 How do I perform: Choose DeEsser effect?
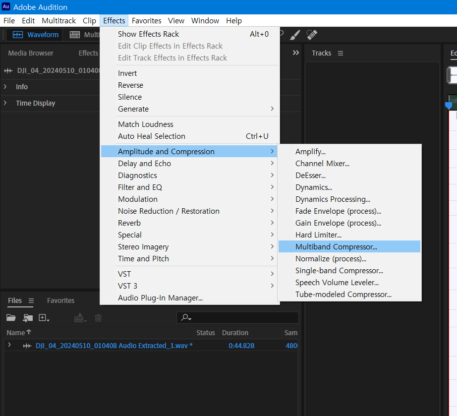pos(349,176)
